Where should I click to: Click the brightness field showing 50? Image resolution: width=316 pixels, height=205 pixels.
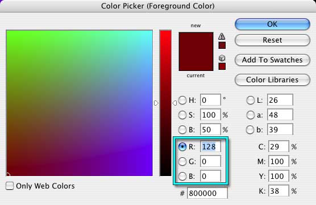pyautogui.click(x=210, y=129)
